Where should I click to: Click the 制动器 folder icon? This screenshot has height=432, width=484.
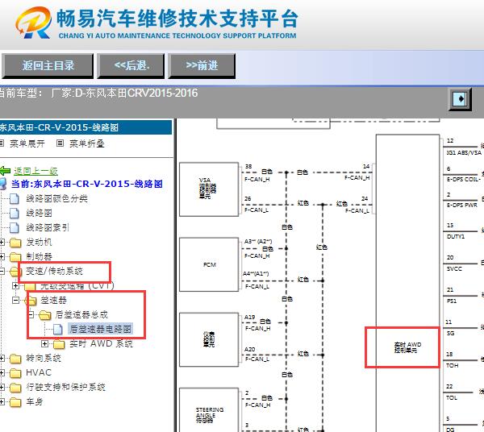pos(15,257)
